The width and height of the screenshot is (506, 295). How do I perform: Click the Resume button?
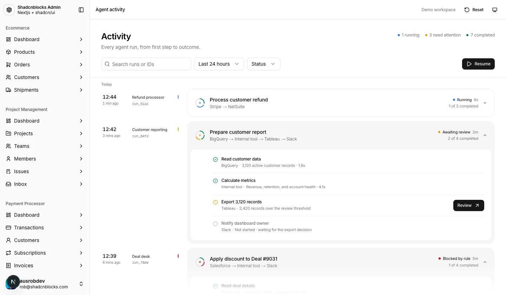478,64
